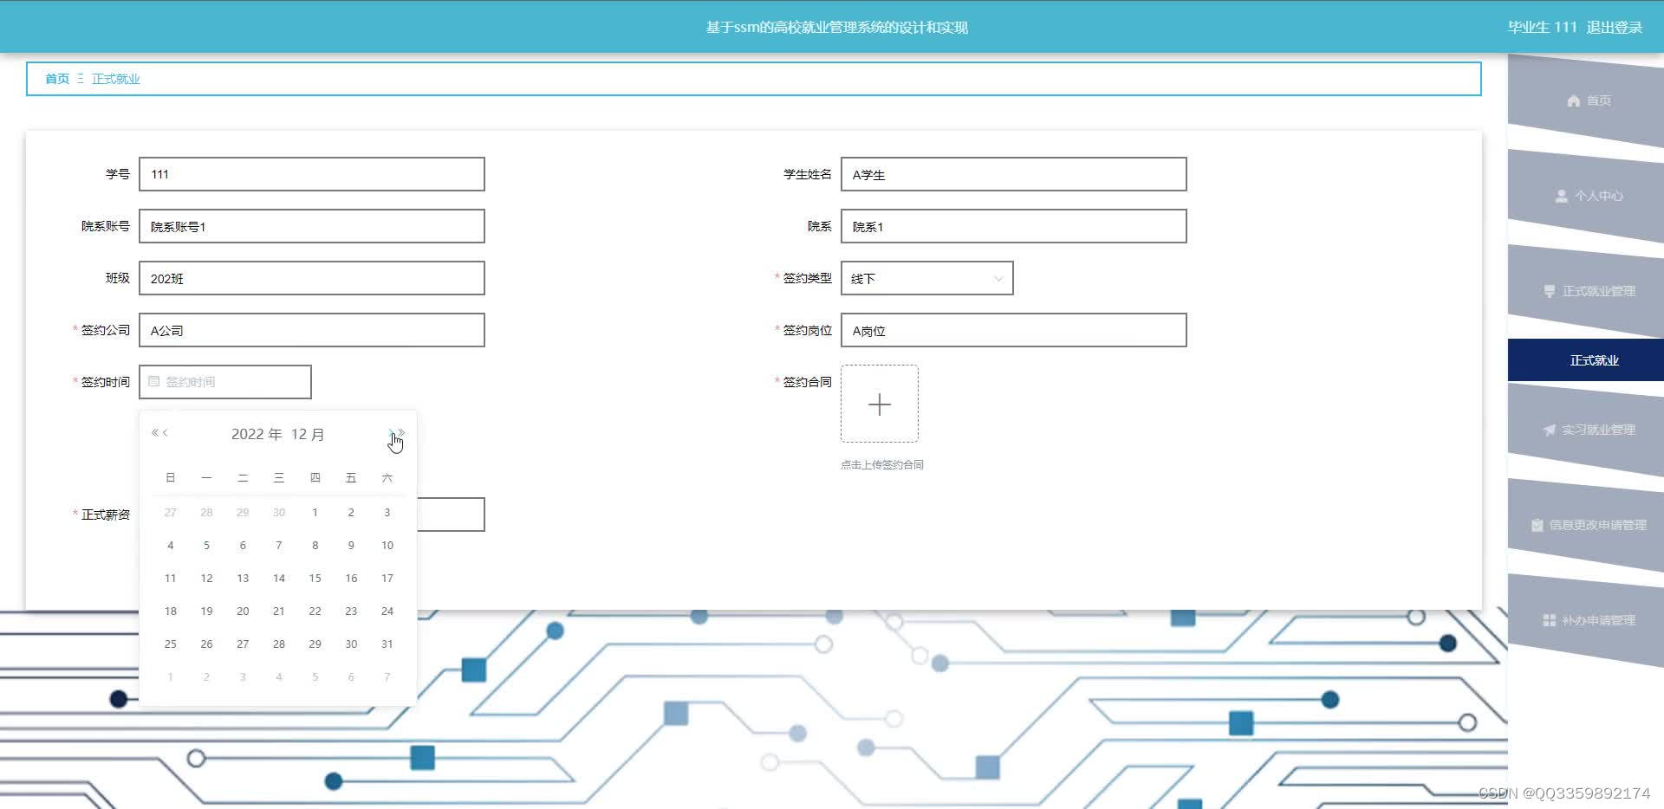Click the home icon in sidebar 首页

[x=1574, y=100]
